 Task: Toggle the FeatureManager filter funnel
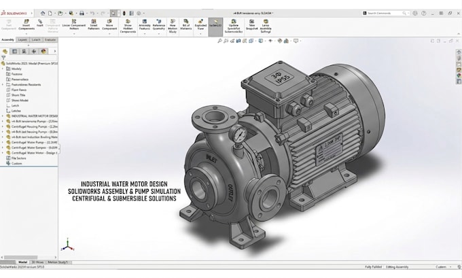point(3,58)
